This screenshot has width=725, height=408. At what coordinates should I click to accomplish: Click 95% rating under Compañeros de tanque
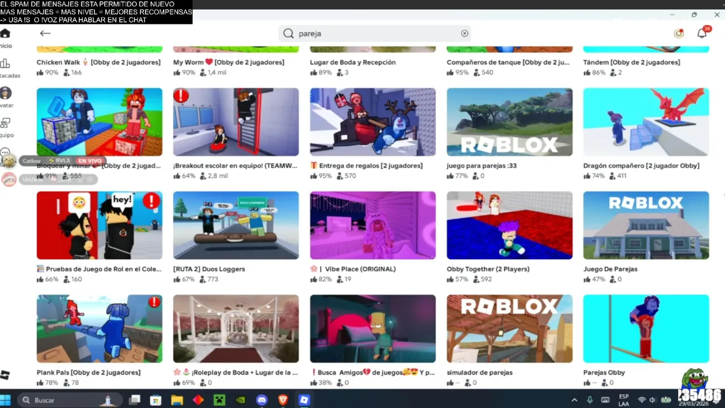tap(458, 73)
